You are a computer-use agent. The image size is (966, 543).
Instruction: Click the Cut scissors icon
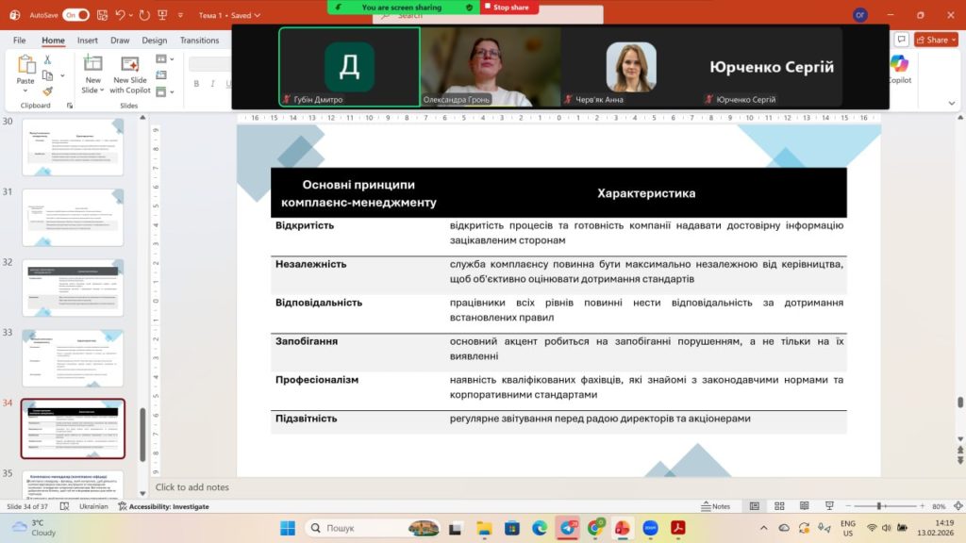[47, 59]
